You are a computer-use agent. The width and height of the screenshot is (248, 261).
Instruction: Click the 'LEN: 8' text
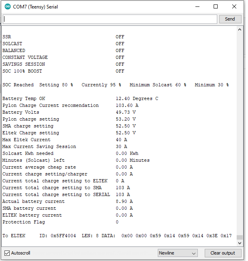90,236
